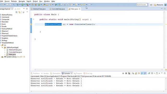Select the Decorator project

(5, 22)
